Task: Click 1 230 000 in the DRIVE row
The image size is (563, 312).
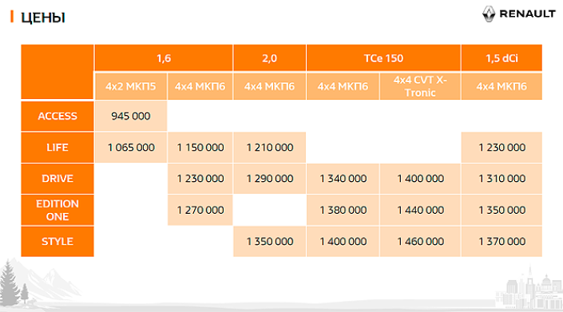Action: pyautogui.click(x=200, y=179)
